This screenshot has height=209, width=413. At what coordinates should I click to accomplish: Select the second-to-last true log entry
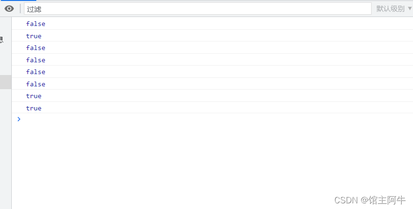tap(212, 96)
